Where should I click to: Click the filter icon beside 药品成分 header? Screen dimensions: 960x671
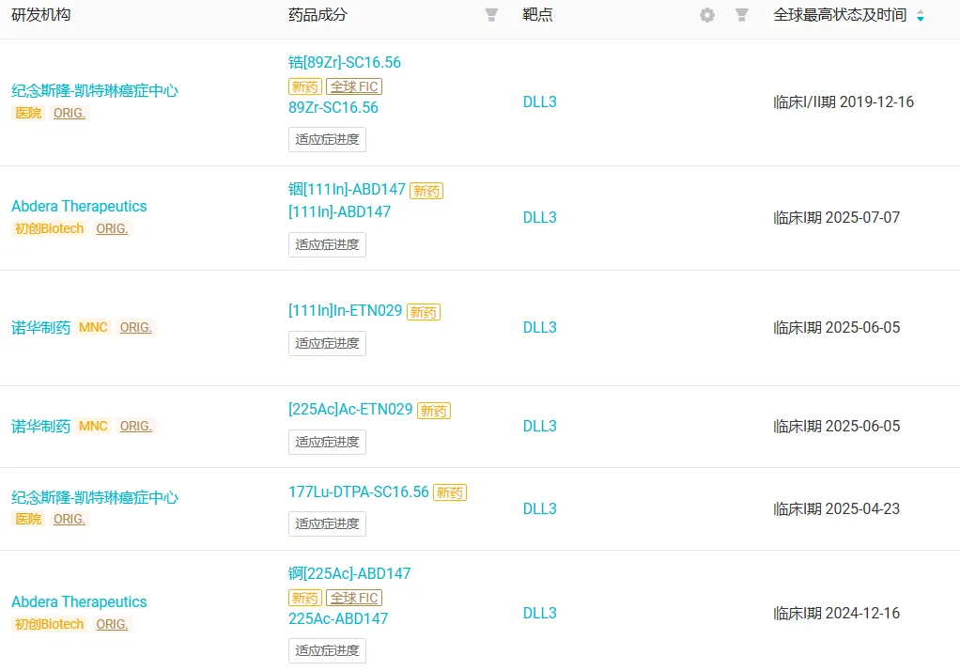pos(491,15)
